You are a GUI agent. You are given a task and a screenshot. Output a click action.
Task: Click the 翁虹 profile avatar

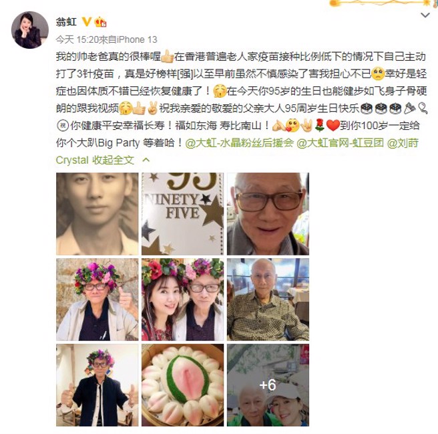[30, 30]
